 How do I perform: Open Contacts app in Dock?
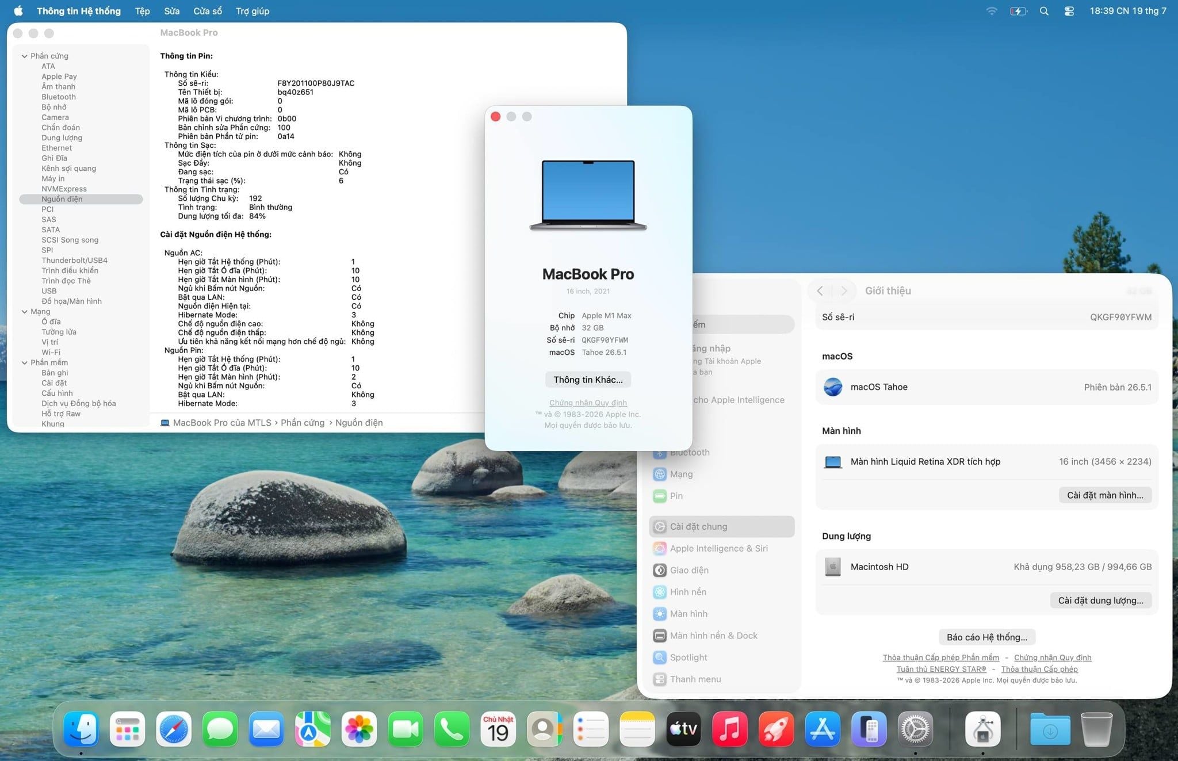point(545,729)
